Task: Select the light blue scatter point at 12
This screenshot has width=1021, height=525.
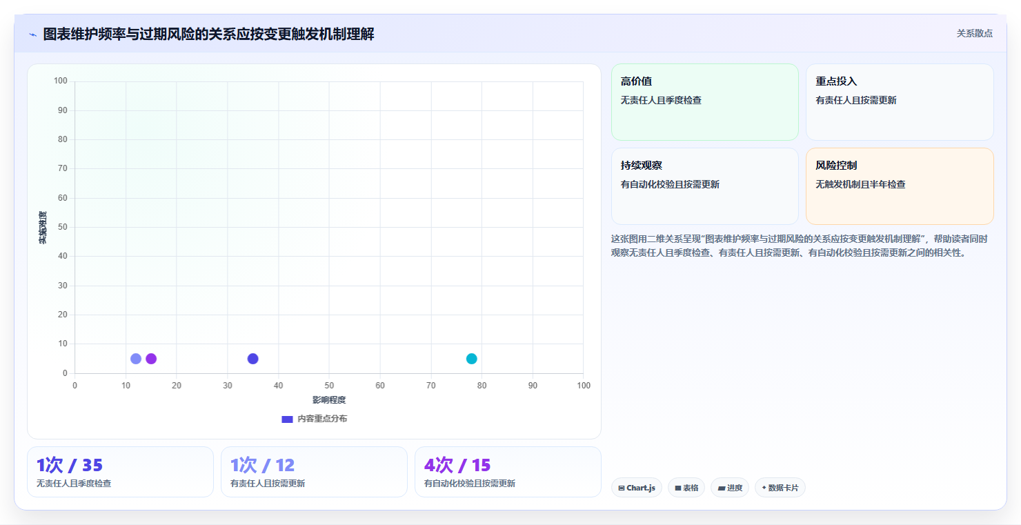Action: [136, 359]
